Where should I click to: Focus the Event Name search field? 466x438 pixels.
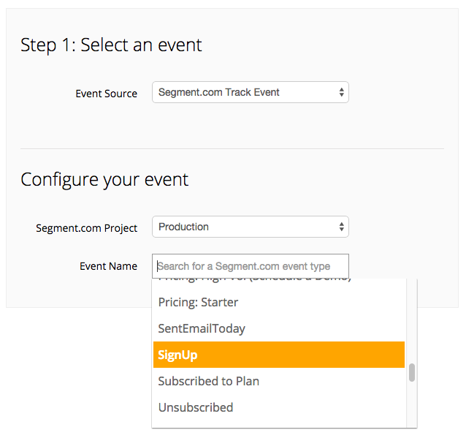click(x=251, y=266)
